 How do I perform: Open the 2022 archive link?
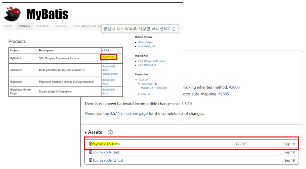(141, 79)
